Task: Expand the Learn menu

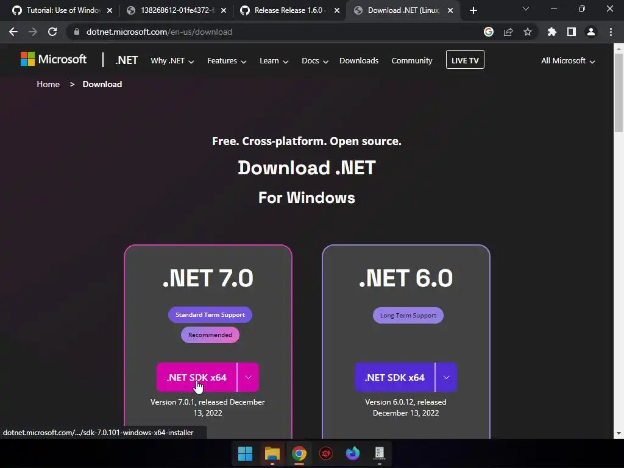Action: click(274, 61)
